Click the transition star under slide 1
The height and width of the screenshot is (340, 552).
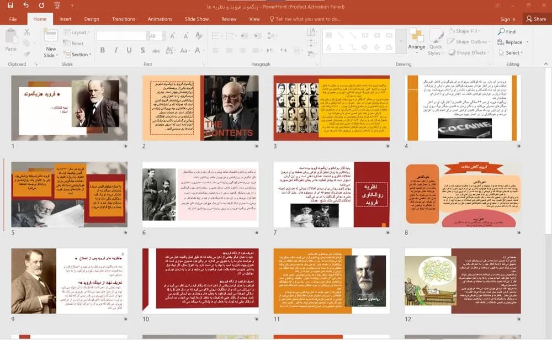point(125,146)
